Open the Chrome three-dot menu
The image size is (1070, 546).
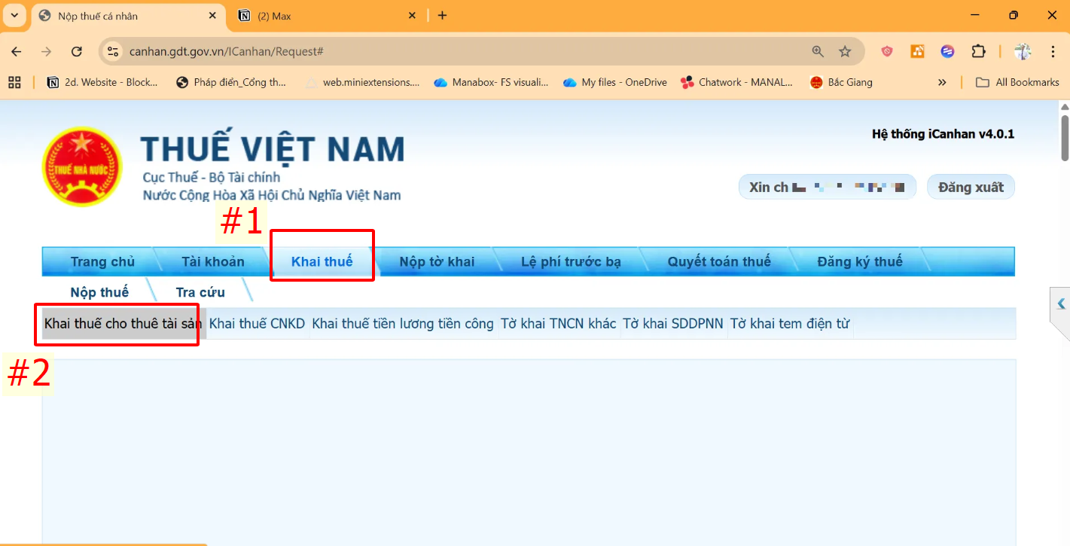tap(1053, 51)
